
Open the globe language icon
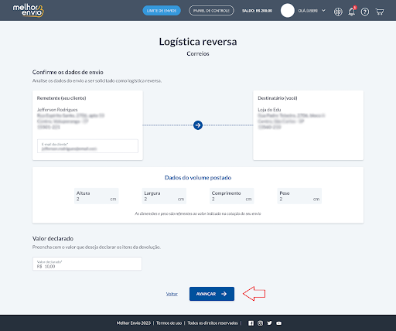click(x=338, y=12)
